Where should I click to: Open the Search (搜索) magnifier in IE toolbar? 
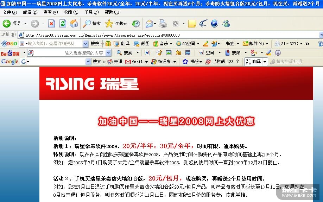point(87,24)
